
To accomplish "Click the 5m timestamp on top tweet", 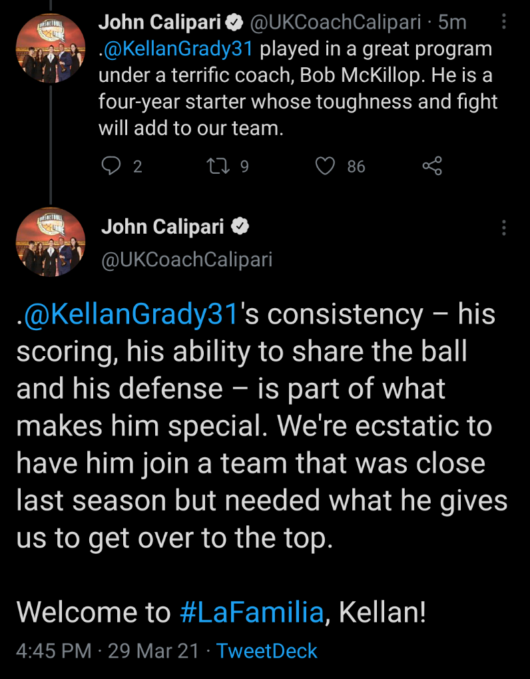I will pyautogui.click(x=453, y=23).
